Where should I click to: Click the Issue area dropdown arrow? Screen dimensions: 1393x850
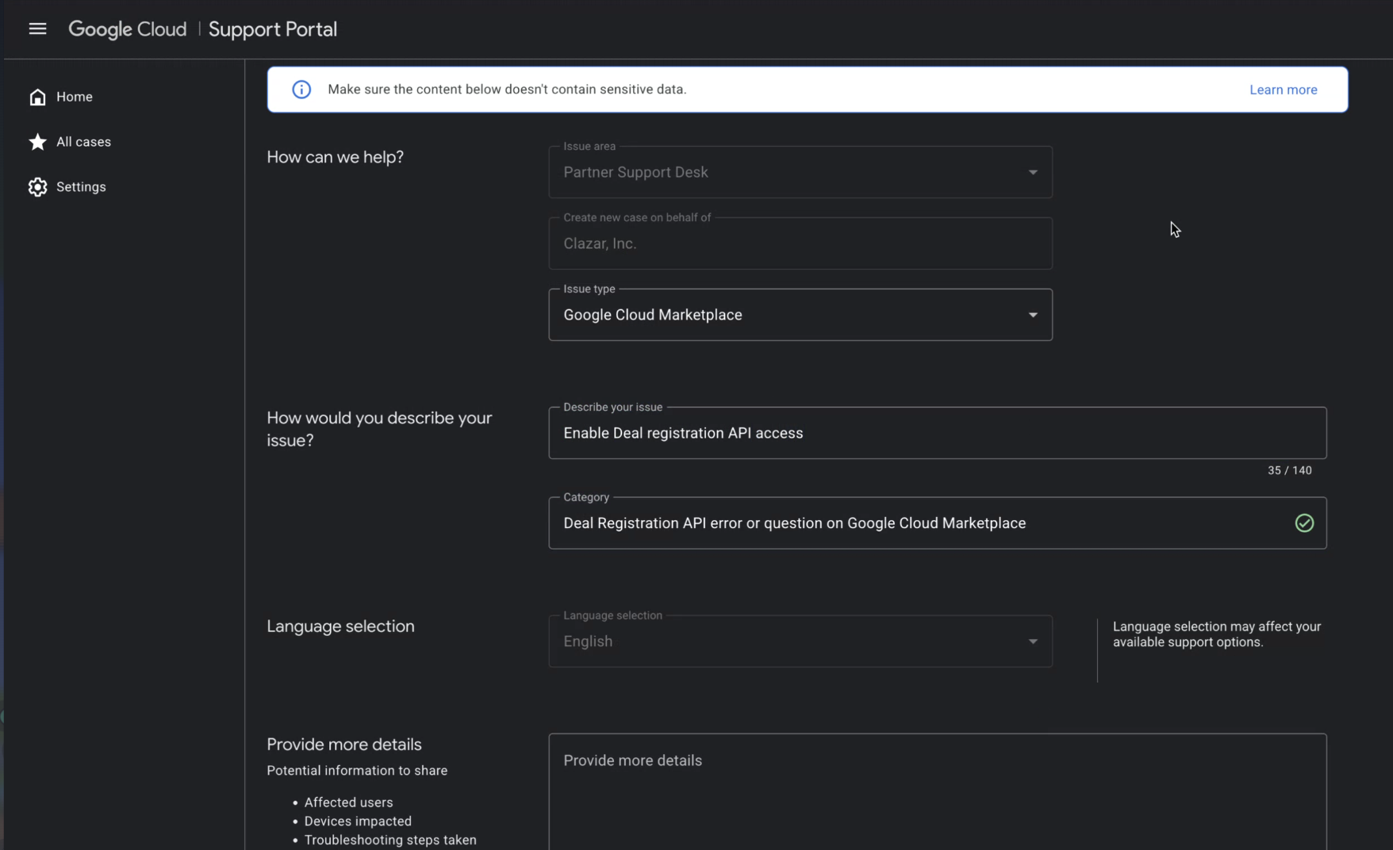tap(1033, 172)
